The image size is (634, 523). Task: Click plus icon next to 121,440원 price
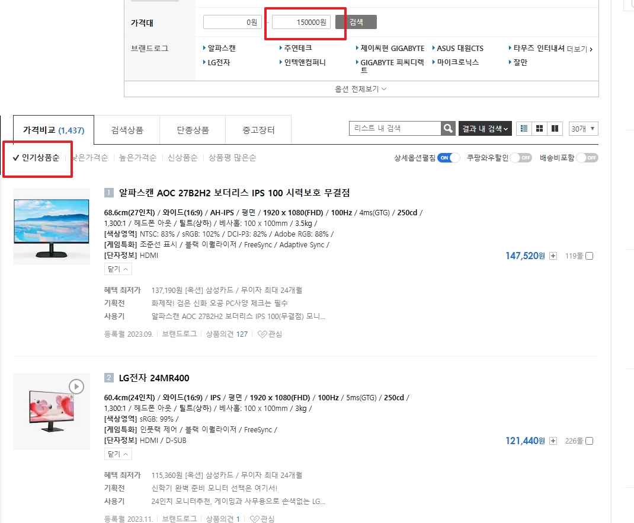pyautogui.click(x=553, y=441)
